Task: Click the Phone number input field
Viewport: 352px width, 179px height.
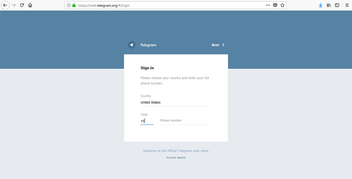Action: tap(185, 121)
